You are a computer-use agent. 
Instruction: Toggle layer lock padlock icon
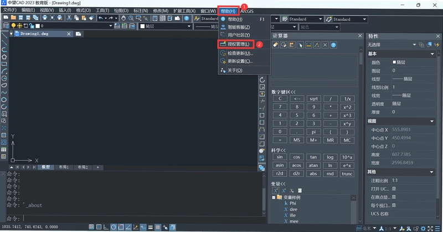coord(32,25)
